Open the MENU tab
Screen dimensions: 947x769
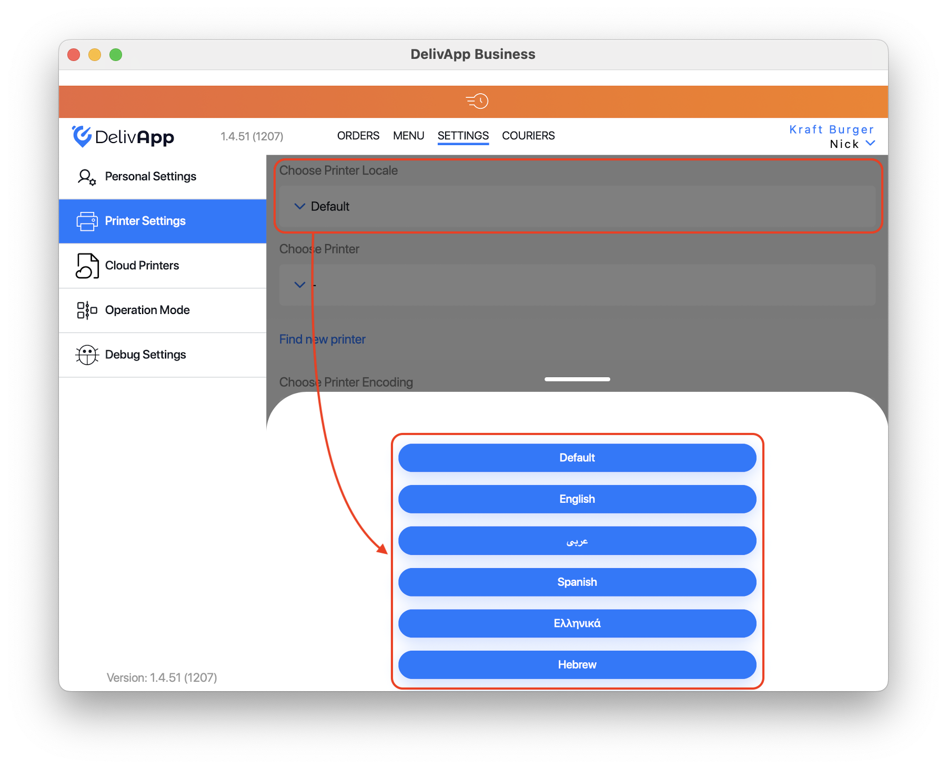tap(409, 136)
